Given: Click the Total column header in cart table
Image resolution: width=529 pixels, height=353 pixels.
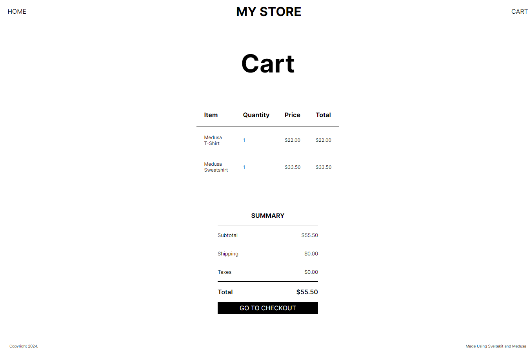Looking at the screenshot, I should coord(323,115).
